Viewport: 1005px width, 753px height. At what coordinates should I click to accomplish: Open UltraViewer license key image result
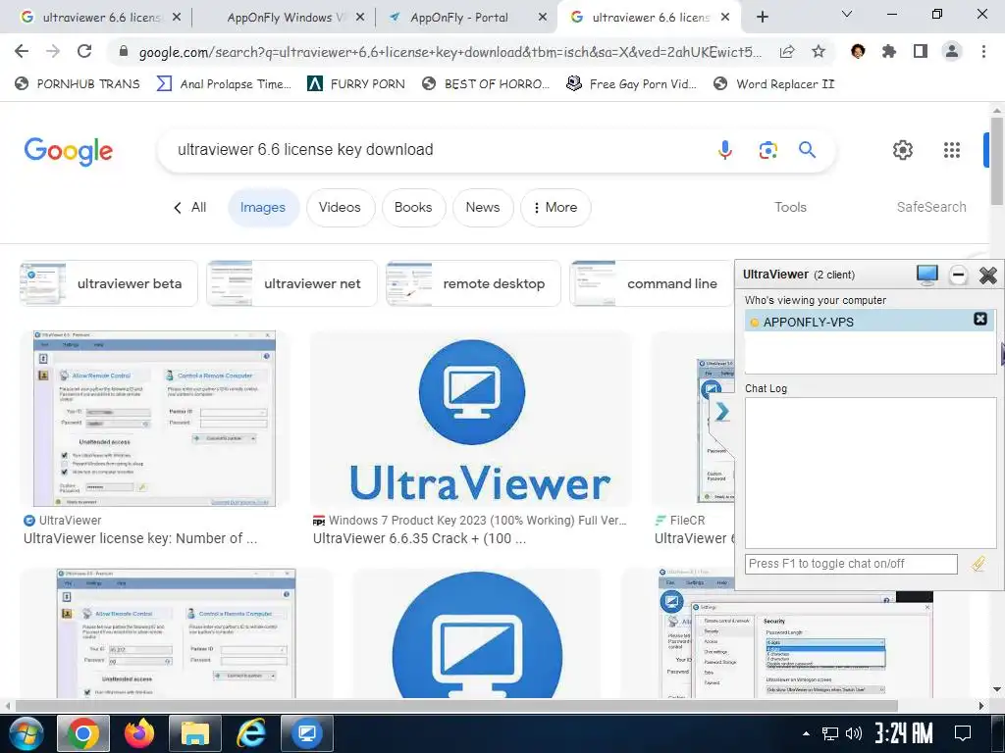pyautogui.click(x=154, y=419)
